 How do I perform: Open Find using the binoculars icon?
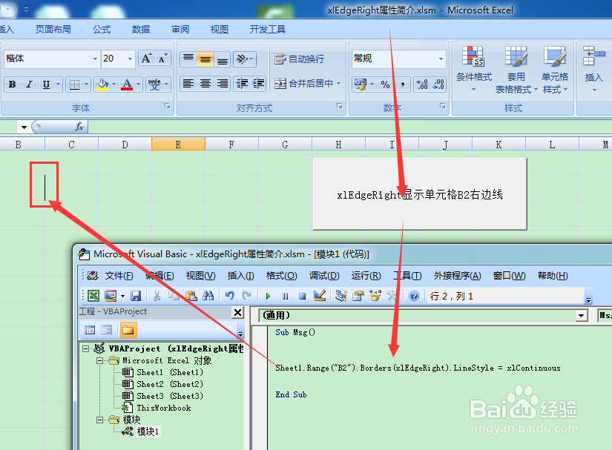point(209,295)
